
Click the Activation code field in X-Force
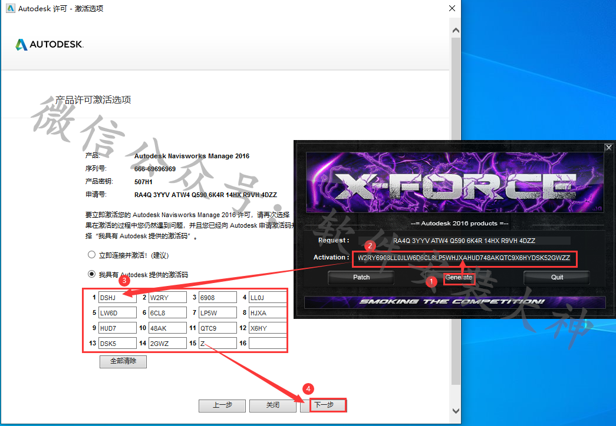(464, 258)
